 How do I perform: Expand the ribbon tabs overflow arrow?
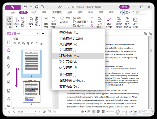click(123, 13)
